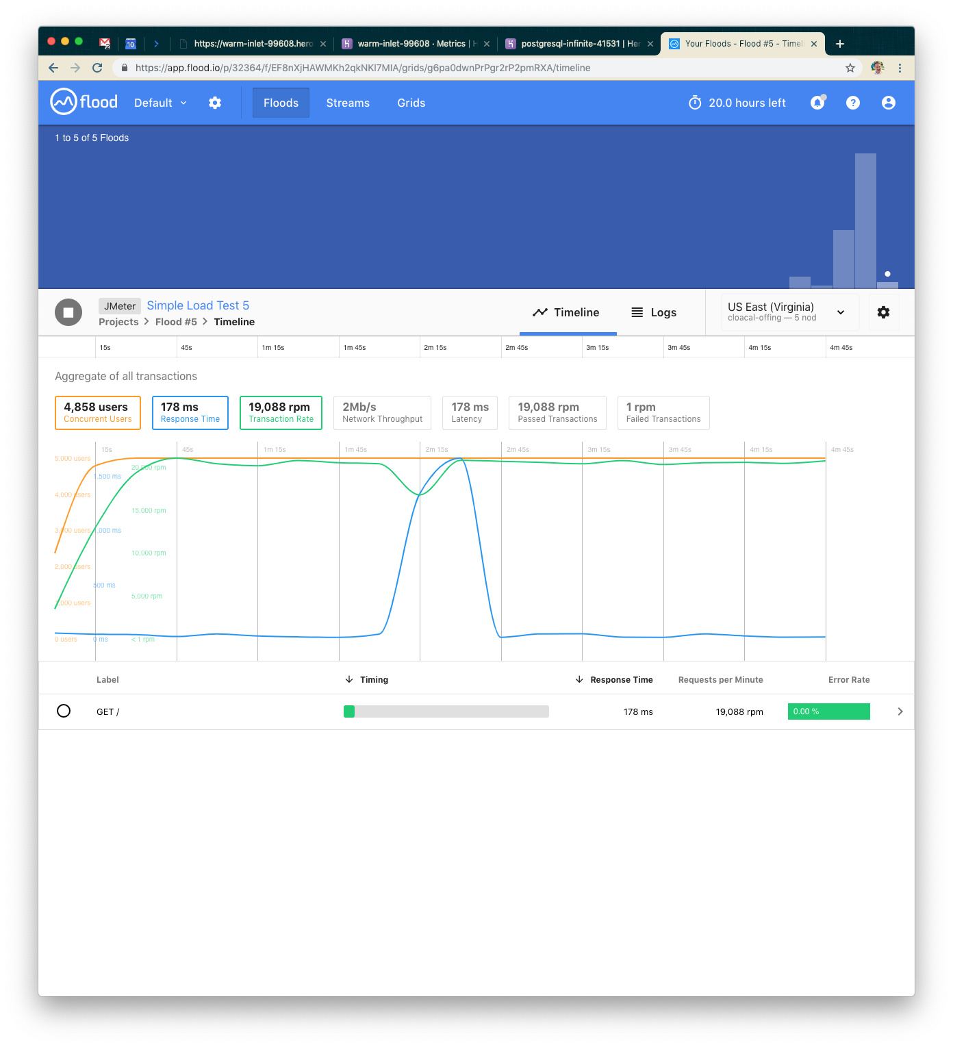The width and height of the screenshot is (953, 1047).
Task: Click the stop flood button
Action: 68,313
